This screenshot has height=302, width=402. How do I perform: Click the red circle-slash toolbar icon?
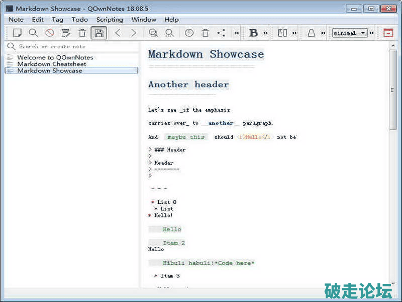[49, 33]
